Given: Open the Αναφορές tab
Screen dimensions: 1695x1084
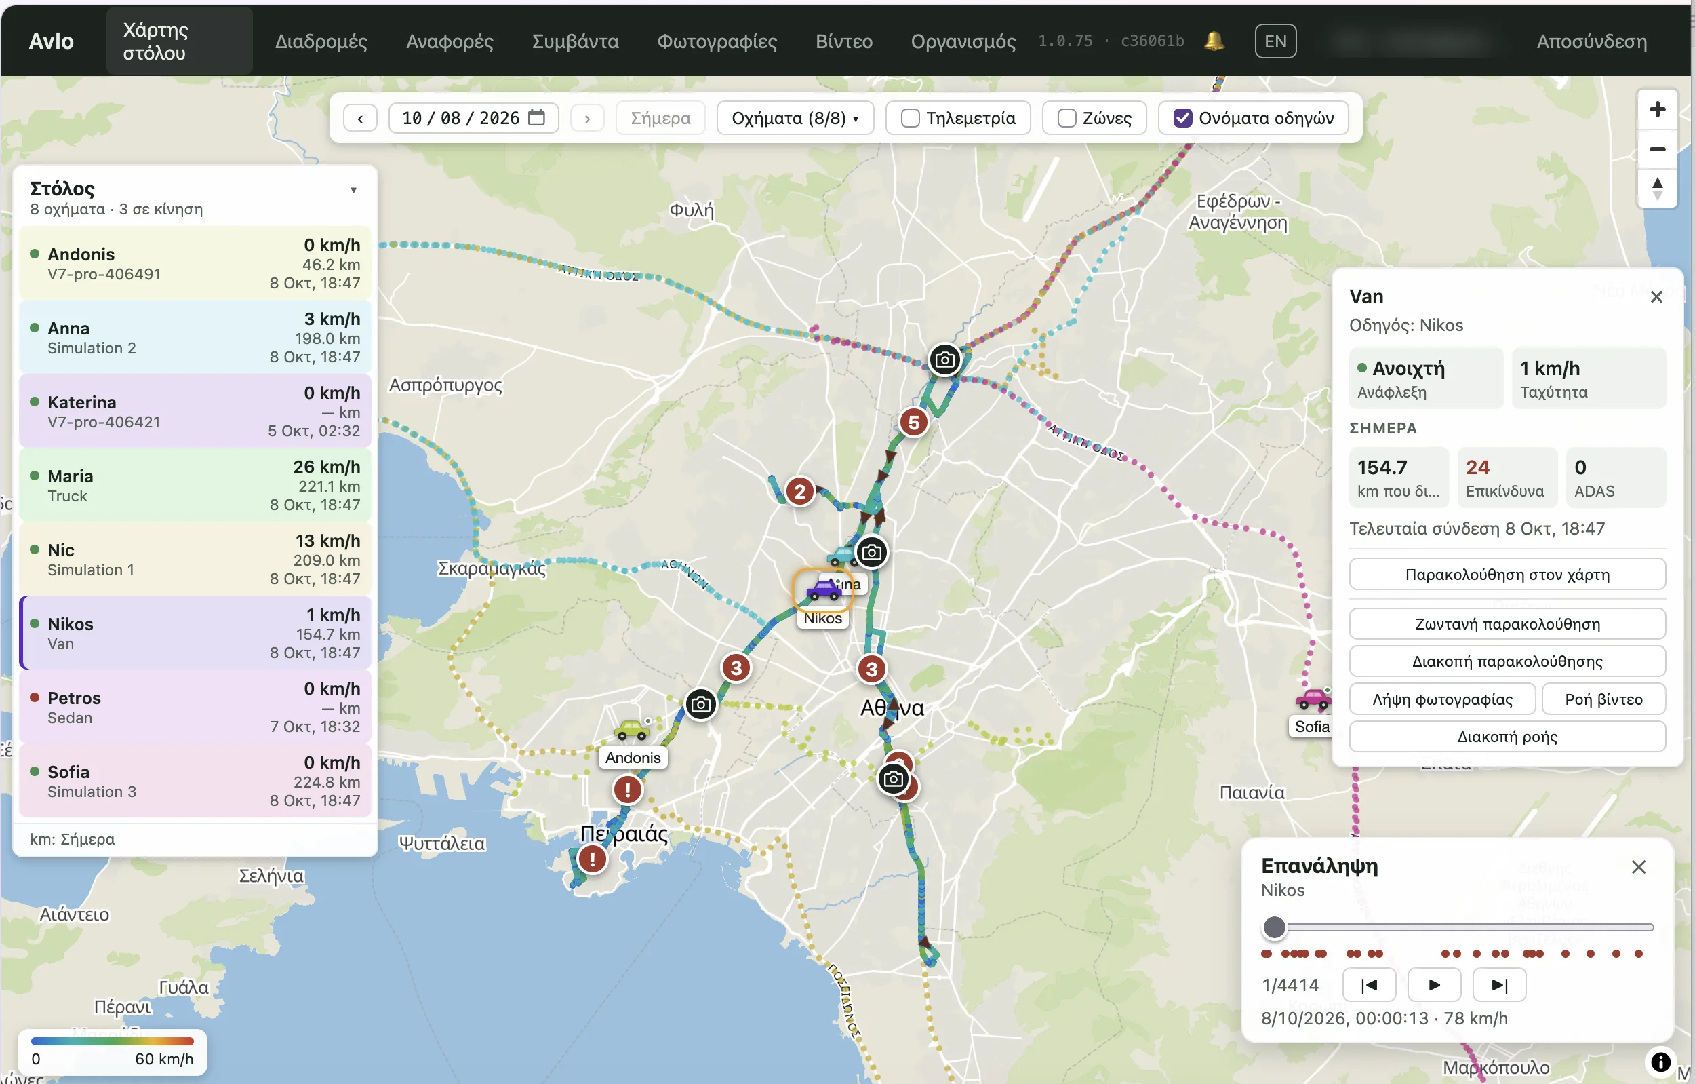Looking at the screenshot, I should pyautogui.click(x=450, y=41).
